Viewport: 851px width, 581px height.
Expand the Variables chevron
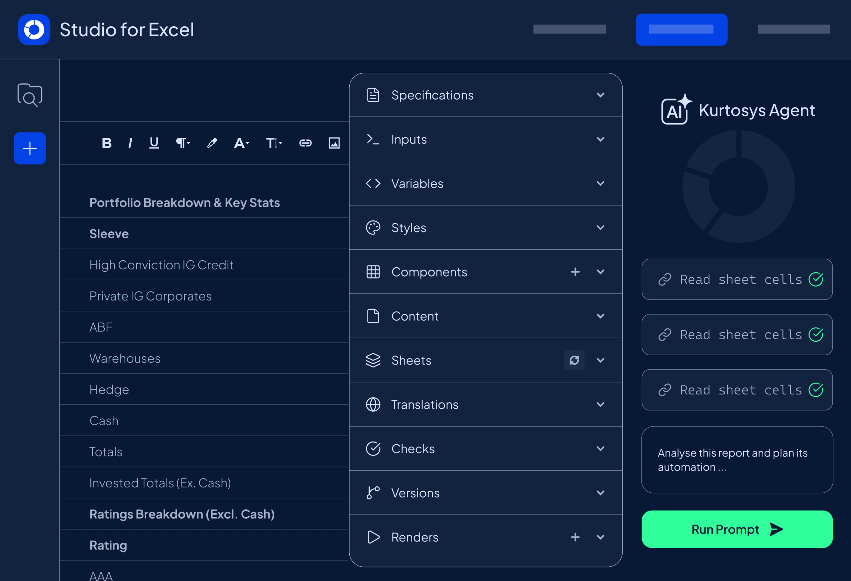click(601, 184)
